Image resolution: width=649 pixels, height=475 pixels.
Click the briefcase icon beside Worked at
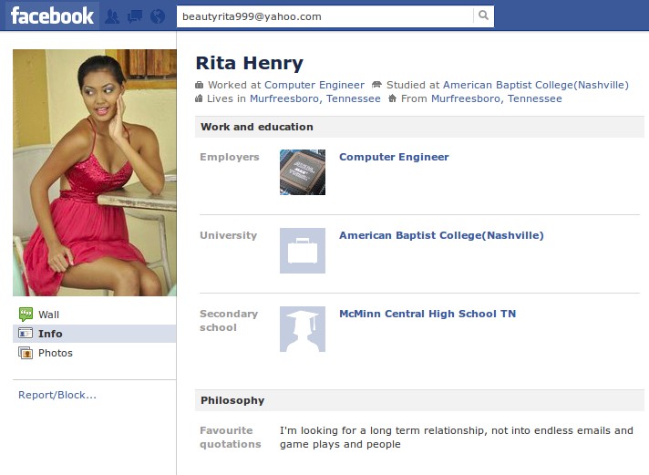click(x=199, y=85)
